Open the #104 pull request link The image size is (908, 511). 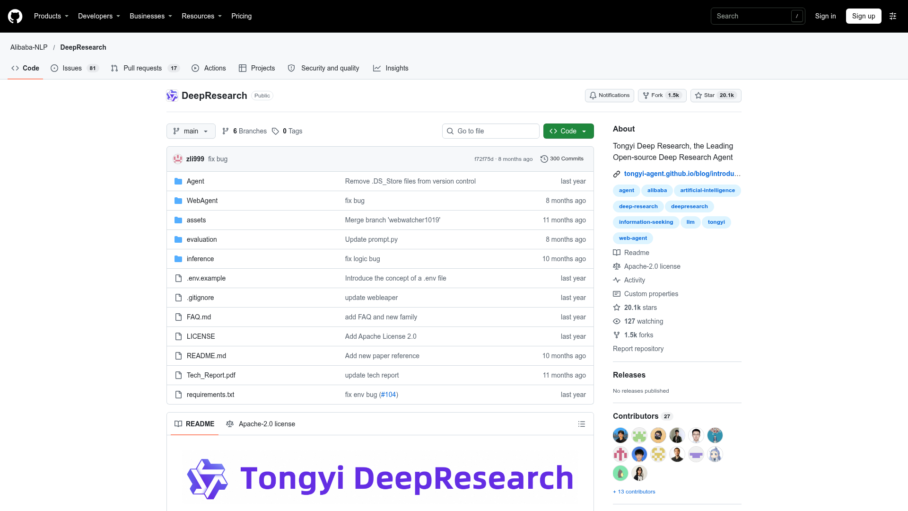coord(389,395)
